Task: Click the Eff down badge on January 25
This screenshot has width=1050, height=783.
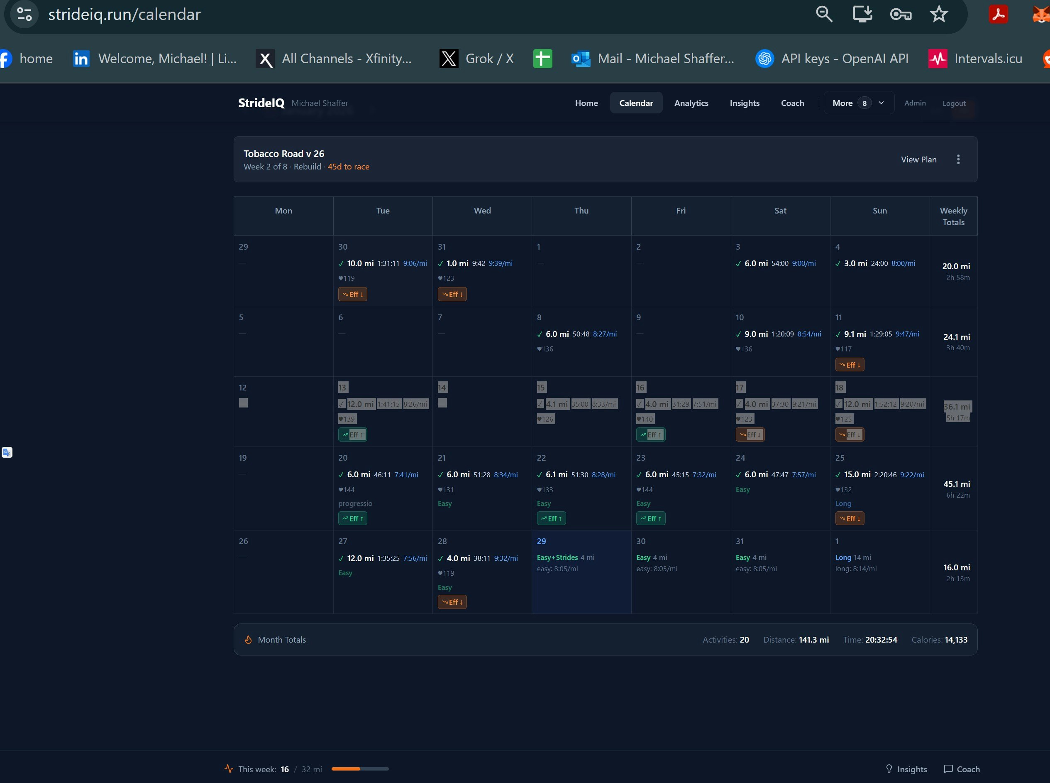Action: click(849, 518)
